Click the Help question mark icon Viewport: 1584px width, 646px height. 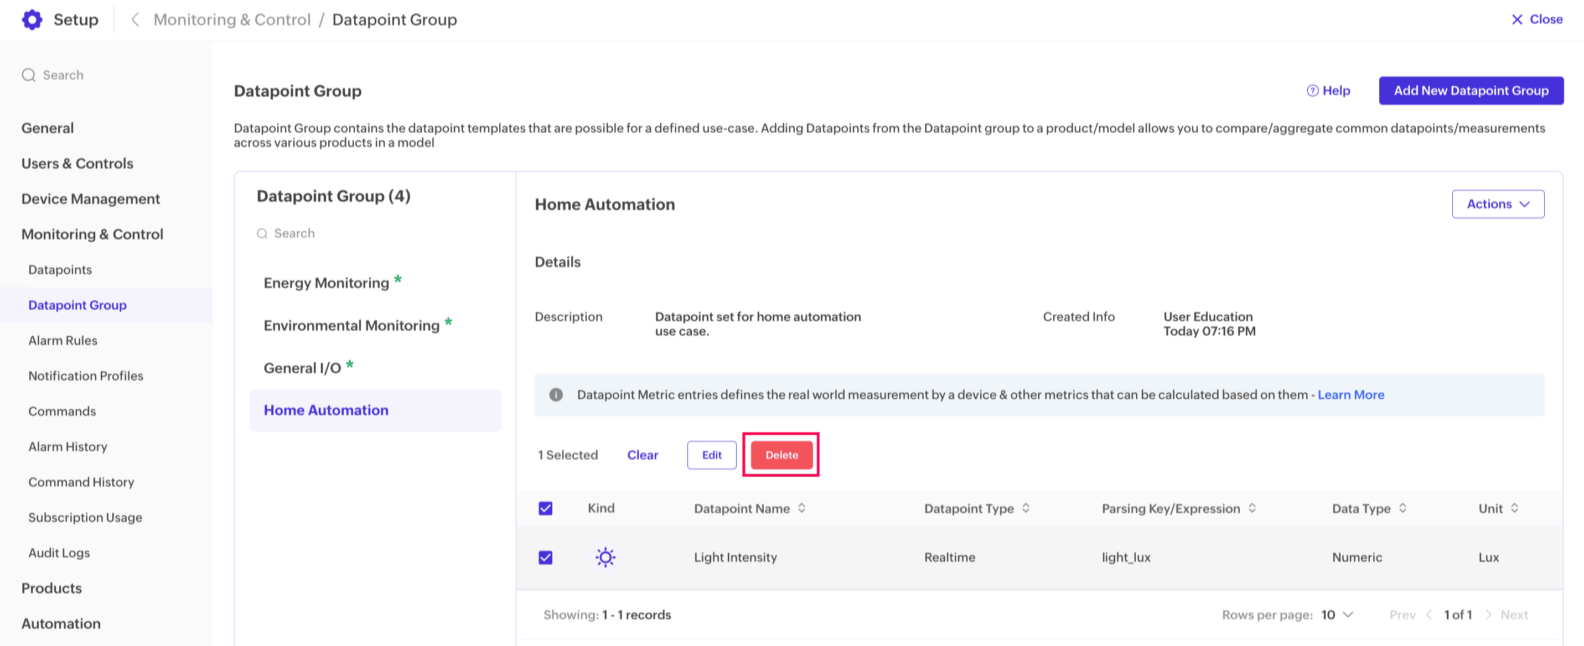pos(1312,90)
